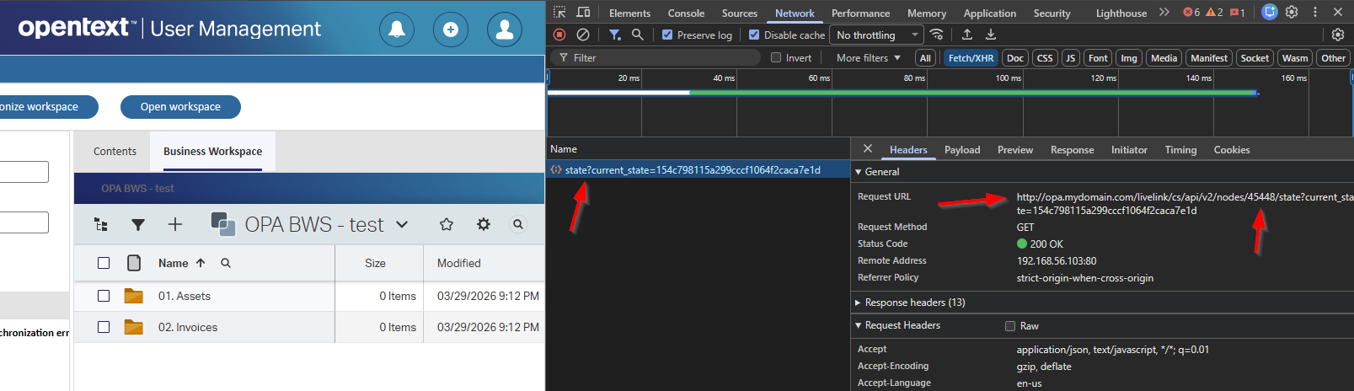The width and height of the screenshot is (1354, 391).
Task: Open the 01. Assets folder link
Action: point(185,296)
